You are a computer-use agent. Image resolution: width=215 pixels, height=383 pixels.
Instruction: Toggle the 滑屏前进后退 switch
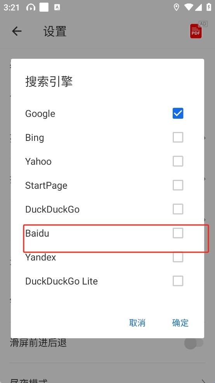pyautogui.click(x=194, y=343)
